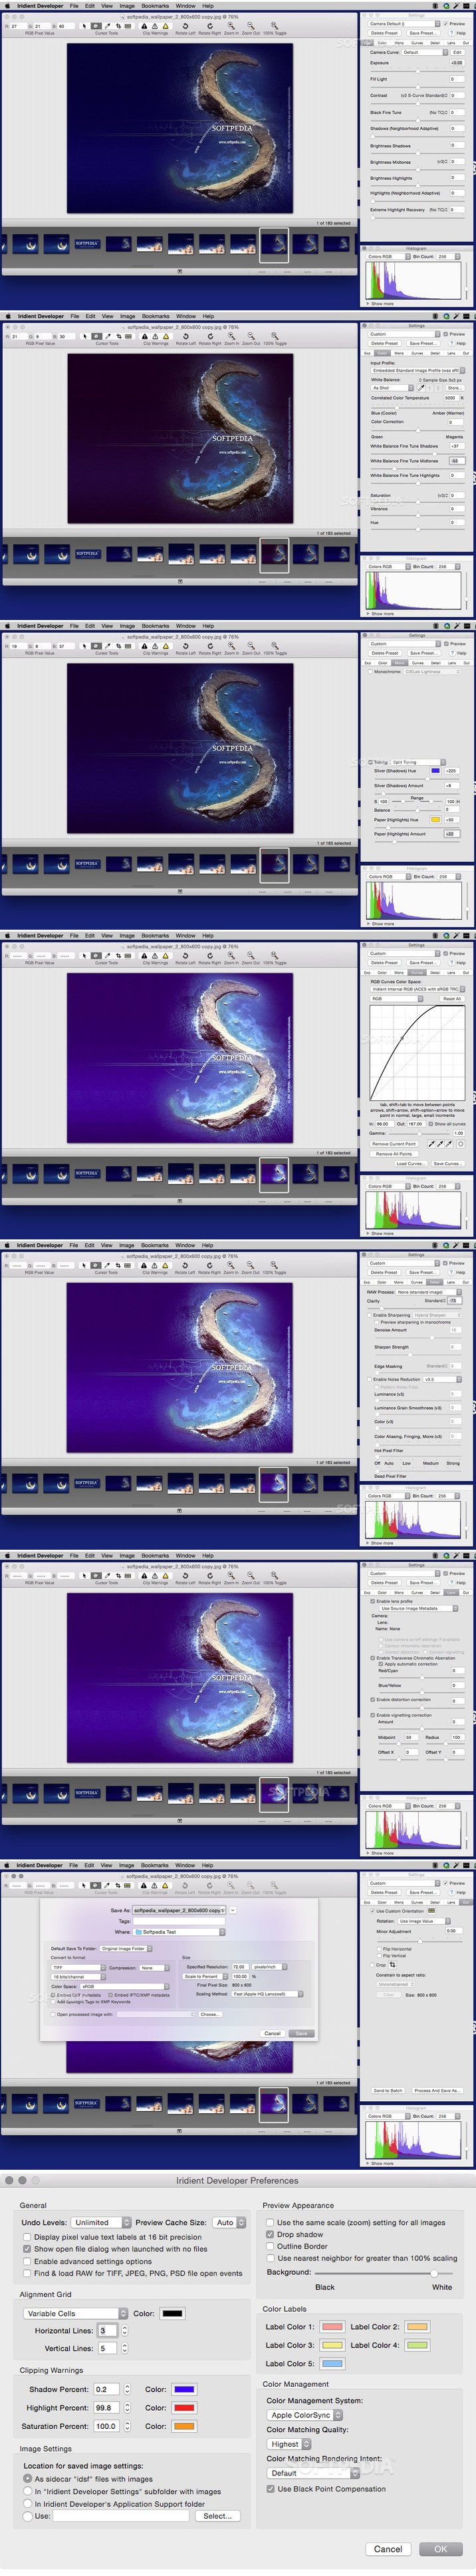Click Shadow Percent blue color swatch
The height and width of the screenshot is (2576, 476).
[183, 2389]
